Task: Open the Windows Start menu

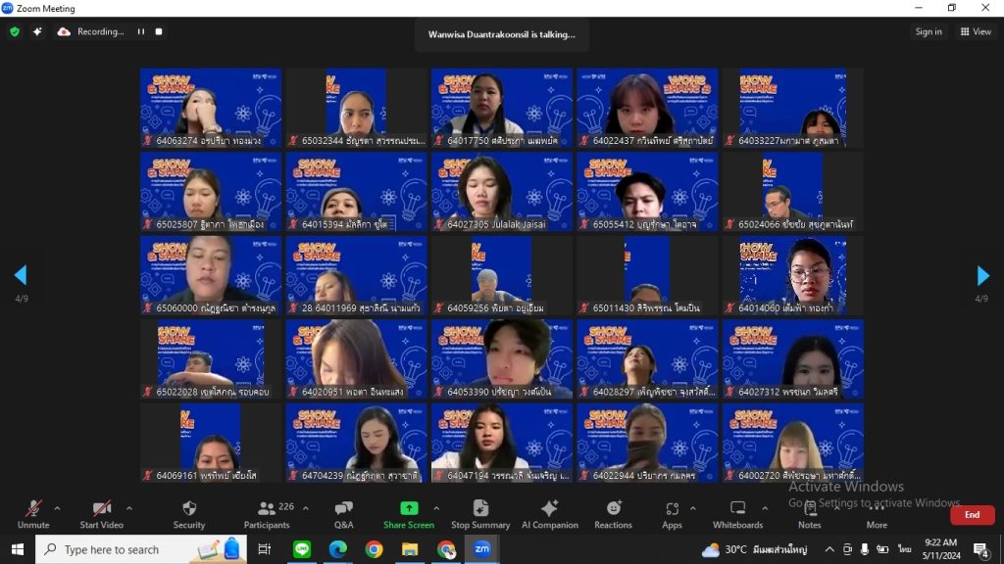Action: point(18,549)
